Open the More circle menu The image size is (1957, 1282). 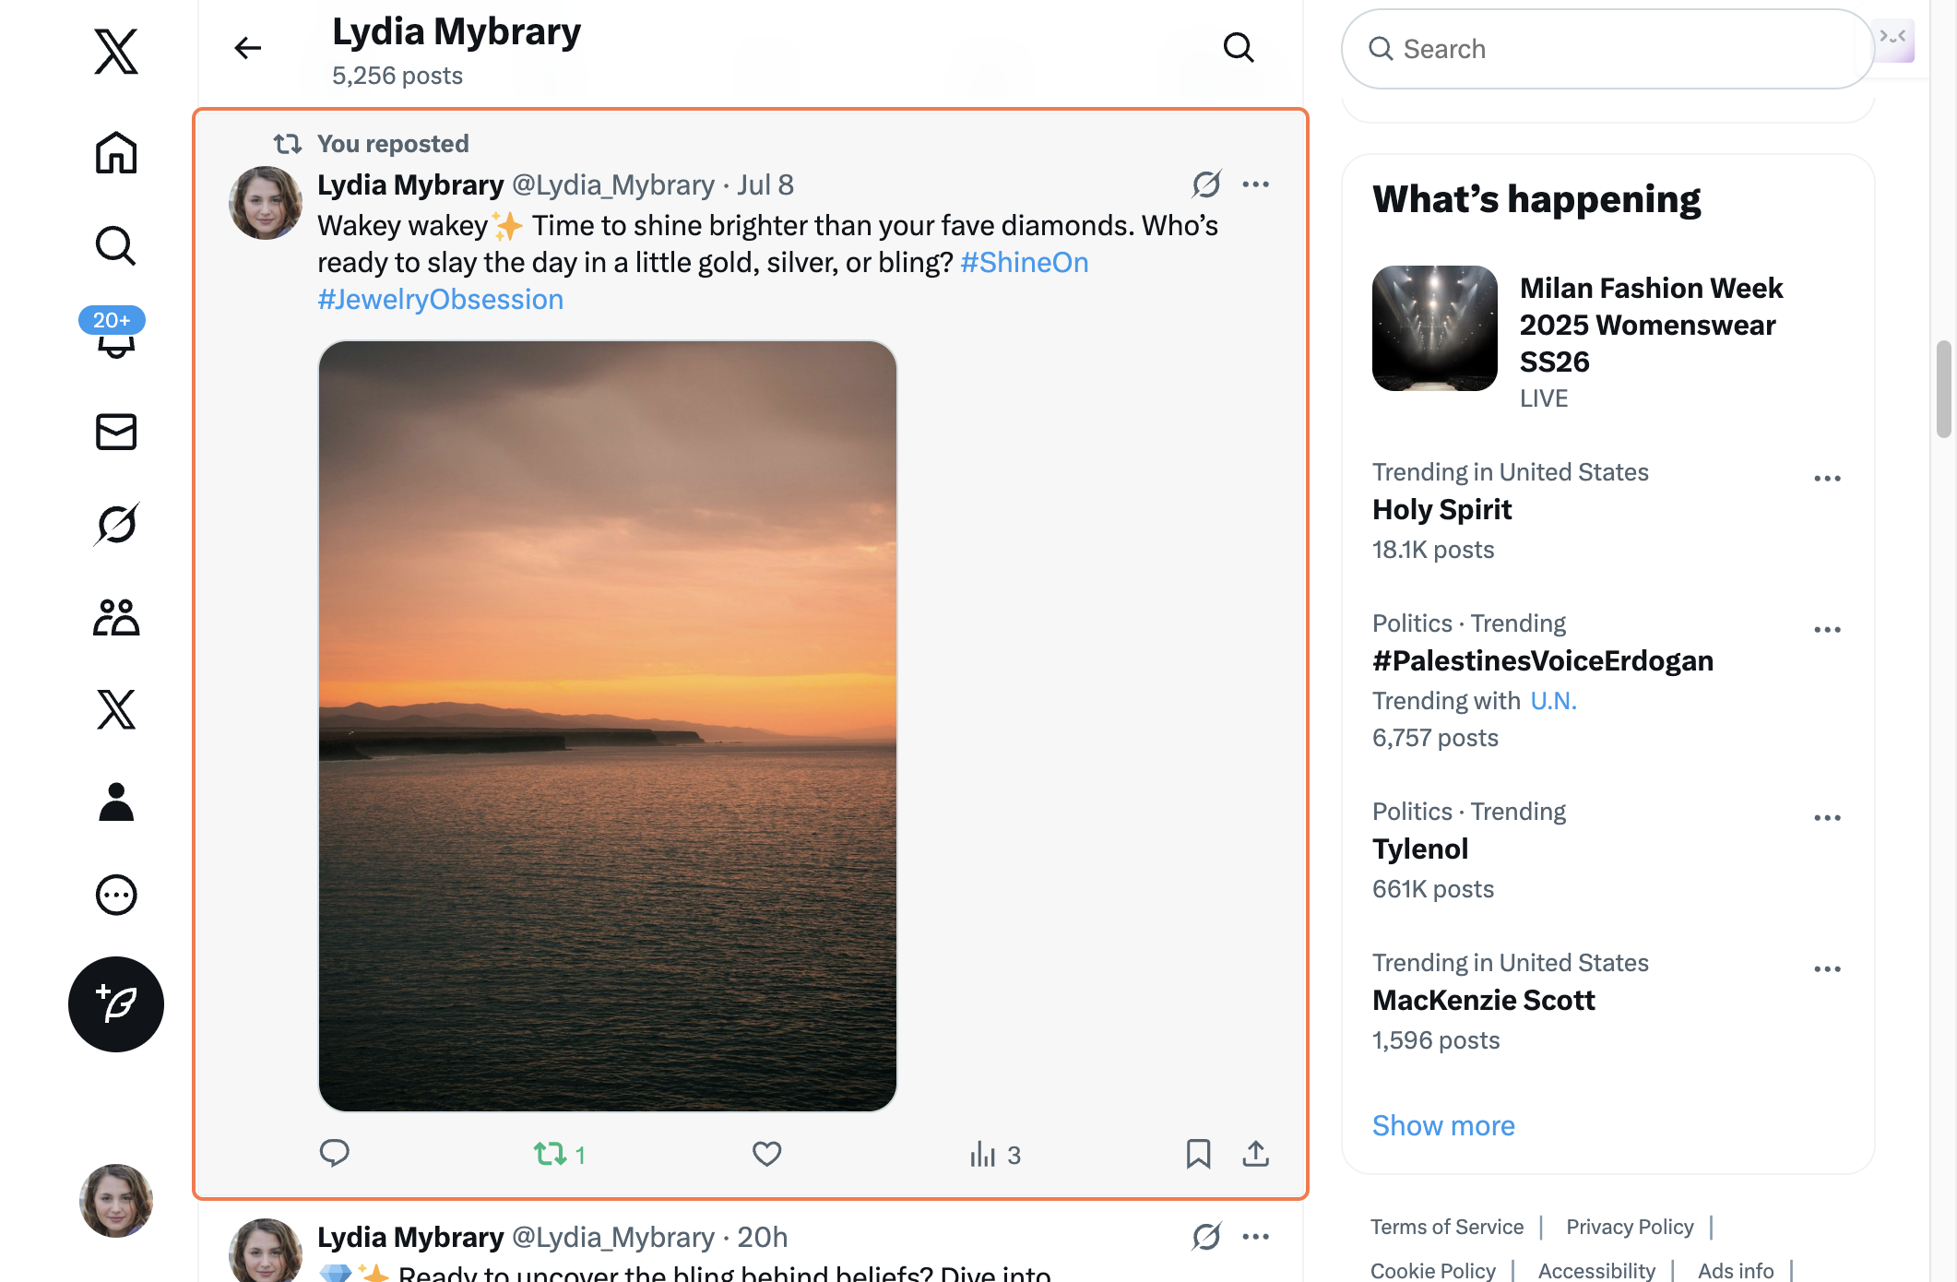pos(116,895)
